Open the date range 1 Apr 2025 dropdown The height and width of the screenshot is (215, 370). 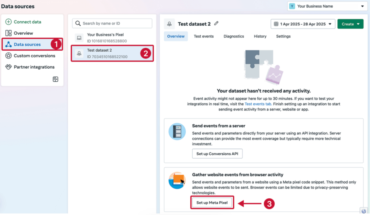303,24
